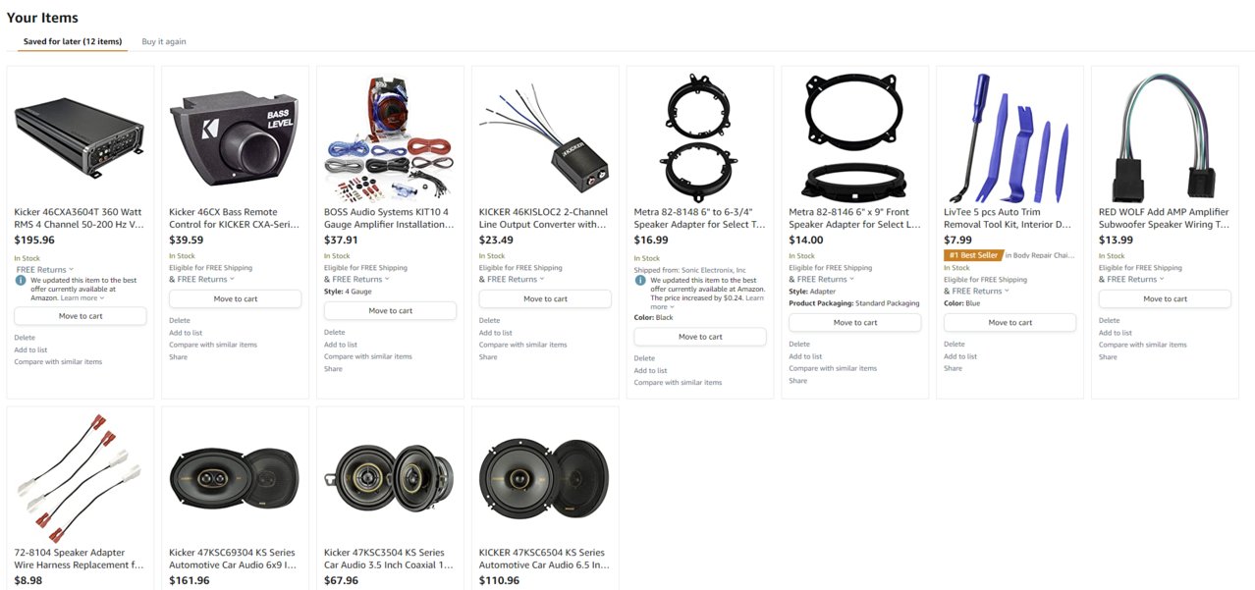Delete the KICKER Line Output Converter item

coord(489,320)
